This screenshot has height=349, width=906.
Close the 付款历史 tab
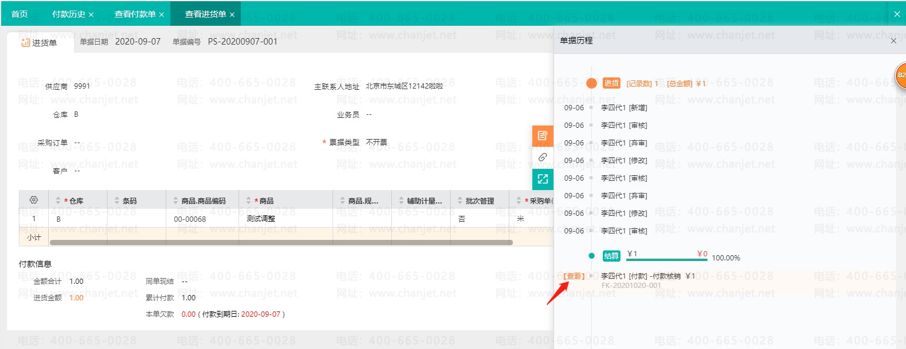click(91, 15)
